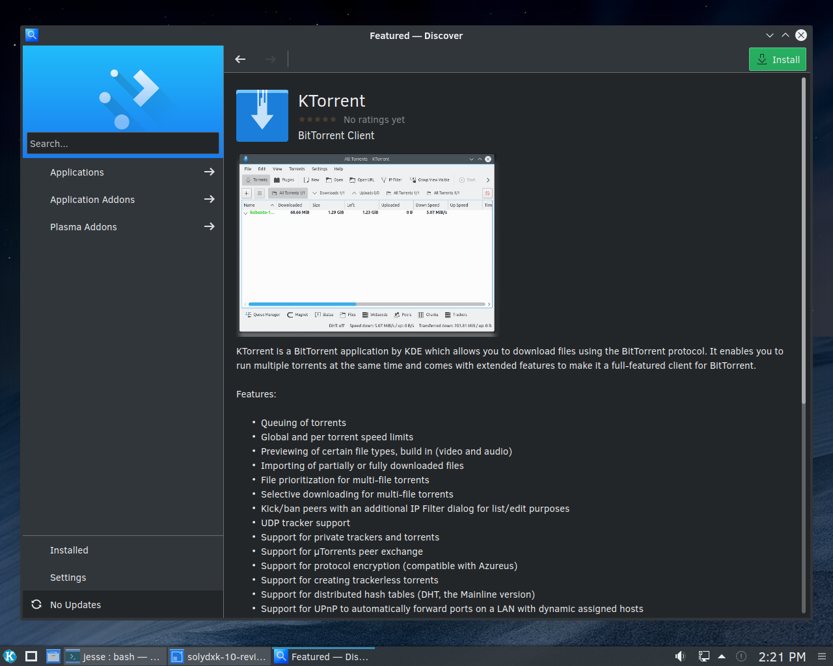Open the network connections tray icon
This screenshot has width=833, height=666.
pos(703,656)
